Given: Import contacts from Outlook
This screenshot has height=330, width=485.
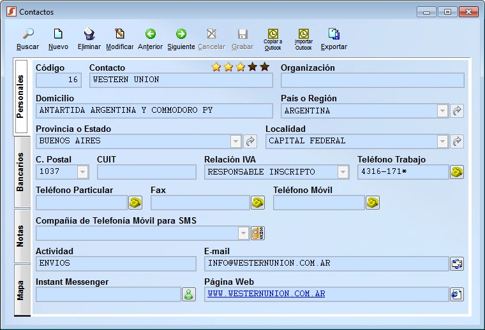Looking at the screenshot, I should click(303, 39).
